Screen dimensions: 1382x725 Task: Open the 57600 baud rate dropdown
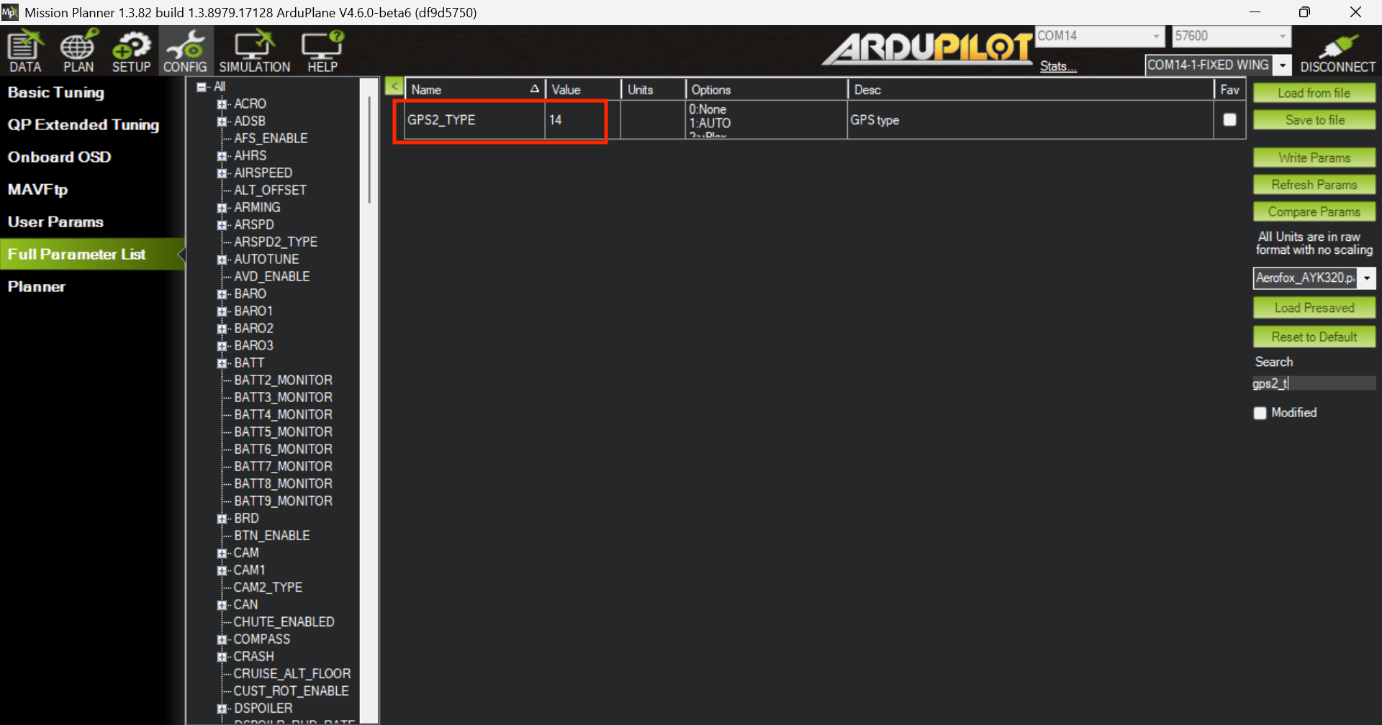(1282, 36)
